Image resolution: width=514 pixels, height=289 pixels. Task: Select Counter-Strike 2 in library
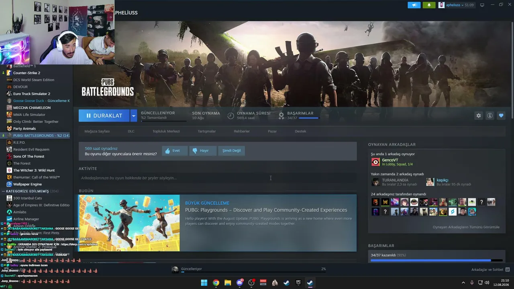tap(27, 73)
